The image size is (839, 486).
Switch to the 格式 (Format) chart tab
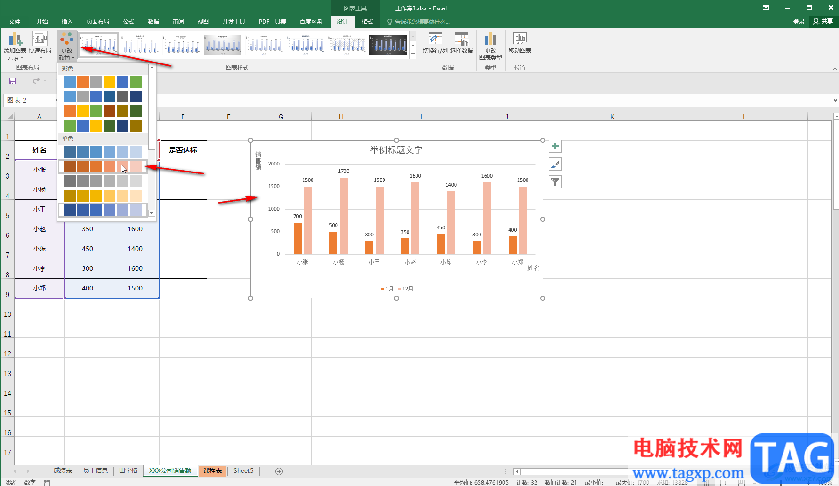click(x=368, y=21)
